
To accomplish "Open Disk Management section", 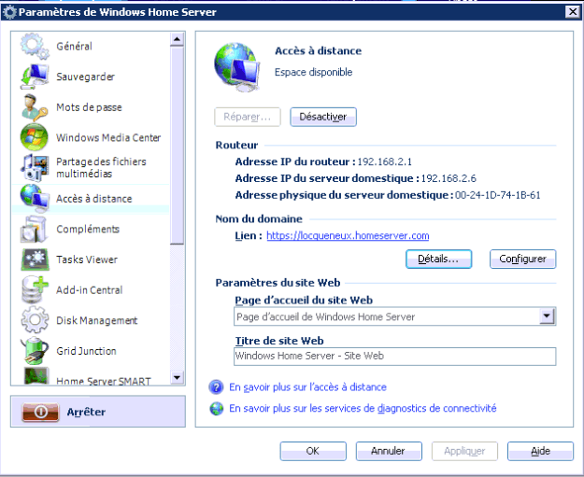I will point(97,320).
